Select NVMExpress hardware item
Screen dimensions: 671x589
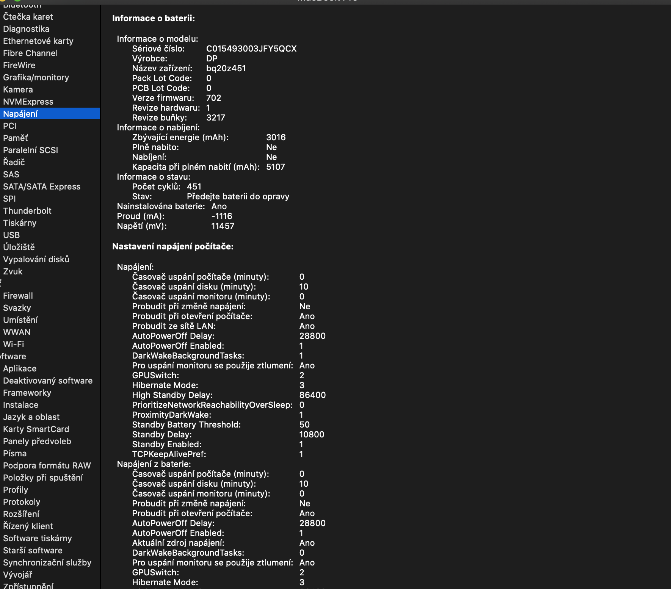28,102
